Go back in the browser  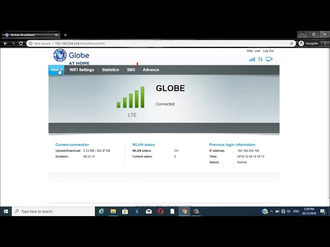click(6, 43)
